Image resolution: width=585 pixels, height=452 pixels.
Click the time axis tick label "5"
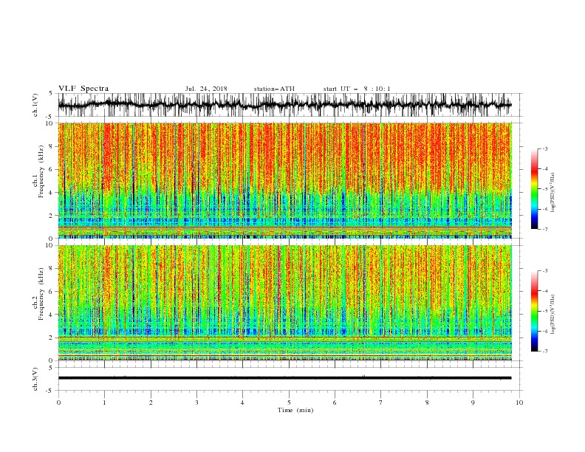pos(289,403)
